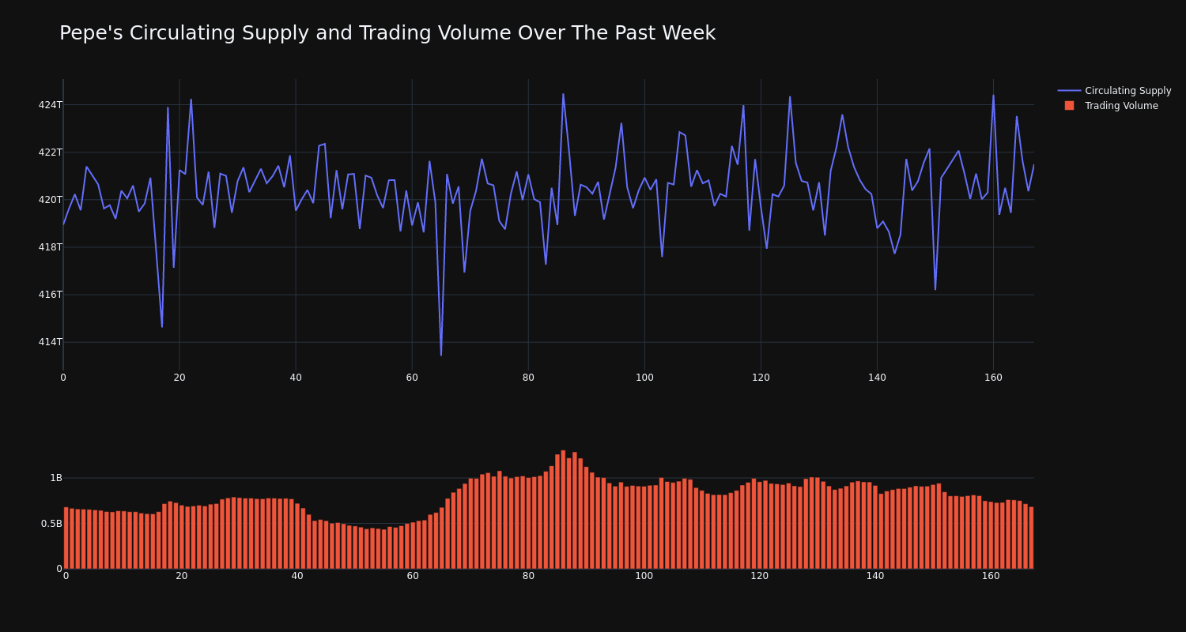Click the 414T y-axis label

click(x=50, y=342)
